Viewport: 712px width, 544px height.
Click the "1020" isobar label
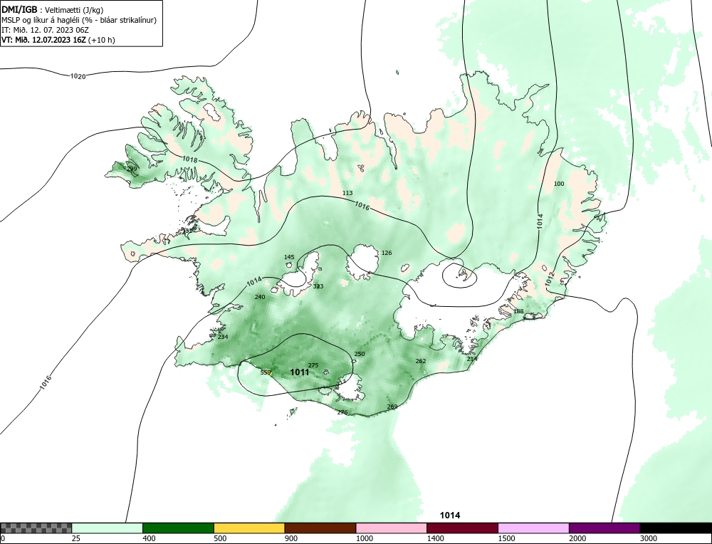tap(78, 76)
